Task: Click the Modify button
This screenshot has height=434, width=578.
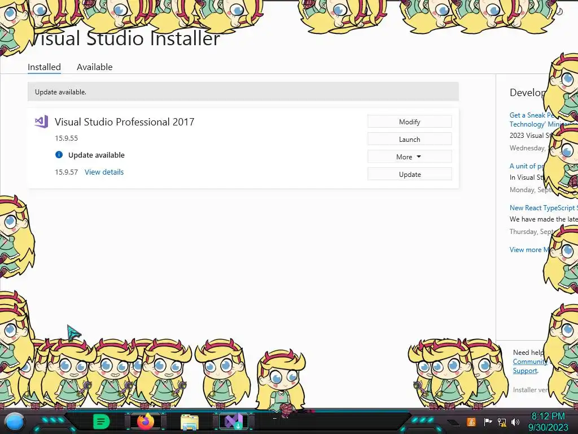Action: coord(410,122)
